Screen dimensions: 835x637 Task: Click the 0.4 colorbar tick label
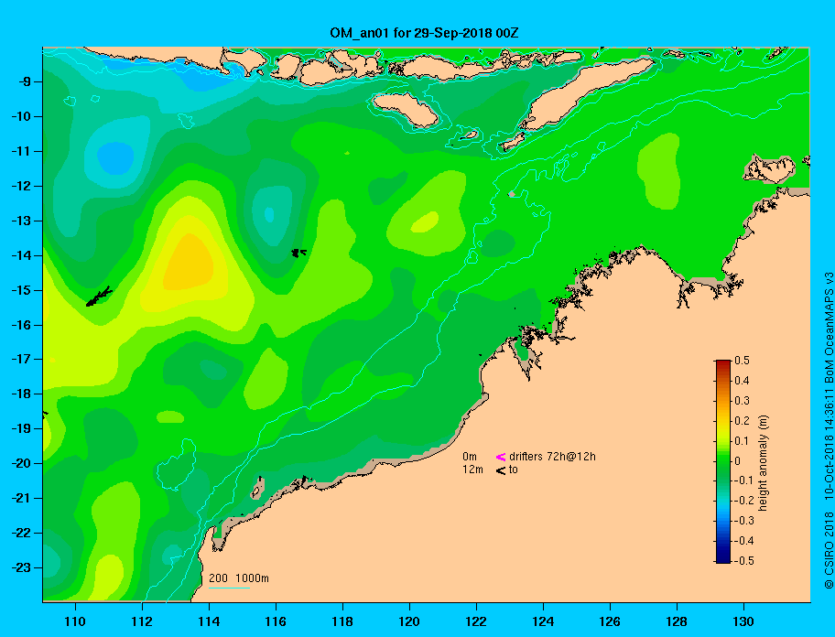point(742,381)
